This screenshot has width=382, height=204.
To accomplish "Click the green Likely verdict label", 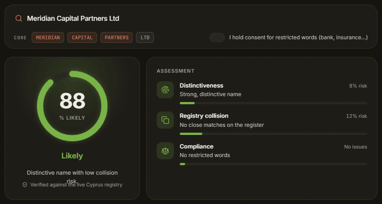I will [x=72, y=156].
